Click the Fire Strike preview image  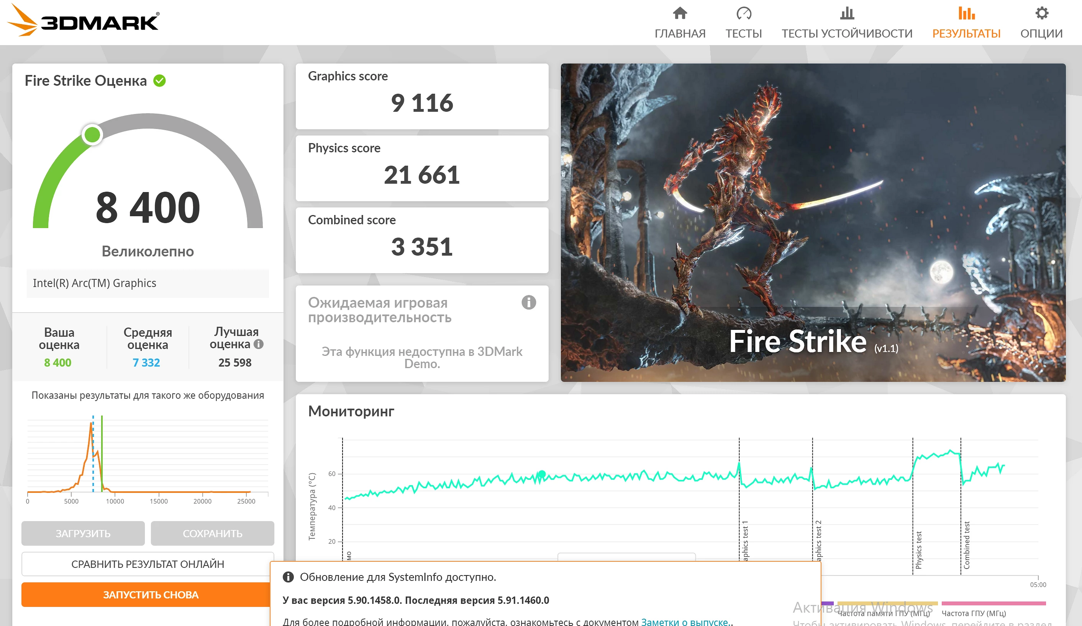813,223
